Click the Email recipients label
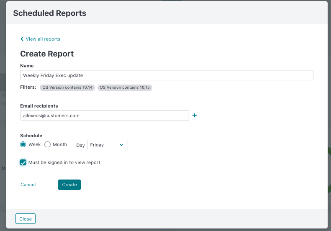 pyautogui.click(x=39, y=106)
